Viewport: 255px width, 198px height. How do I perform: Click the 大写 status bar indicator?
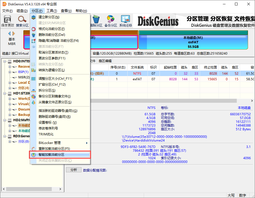(x=231, y=195)
